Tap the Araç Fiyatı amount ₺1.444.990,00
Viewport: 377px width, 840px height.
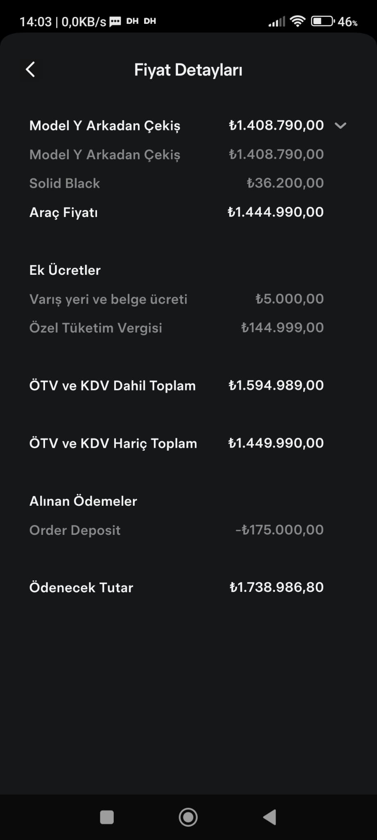point(275,212)
